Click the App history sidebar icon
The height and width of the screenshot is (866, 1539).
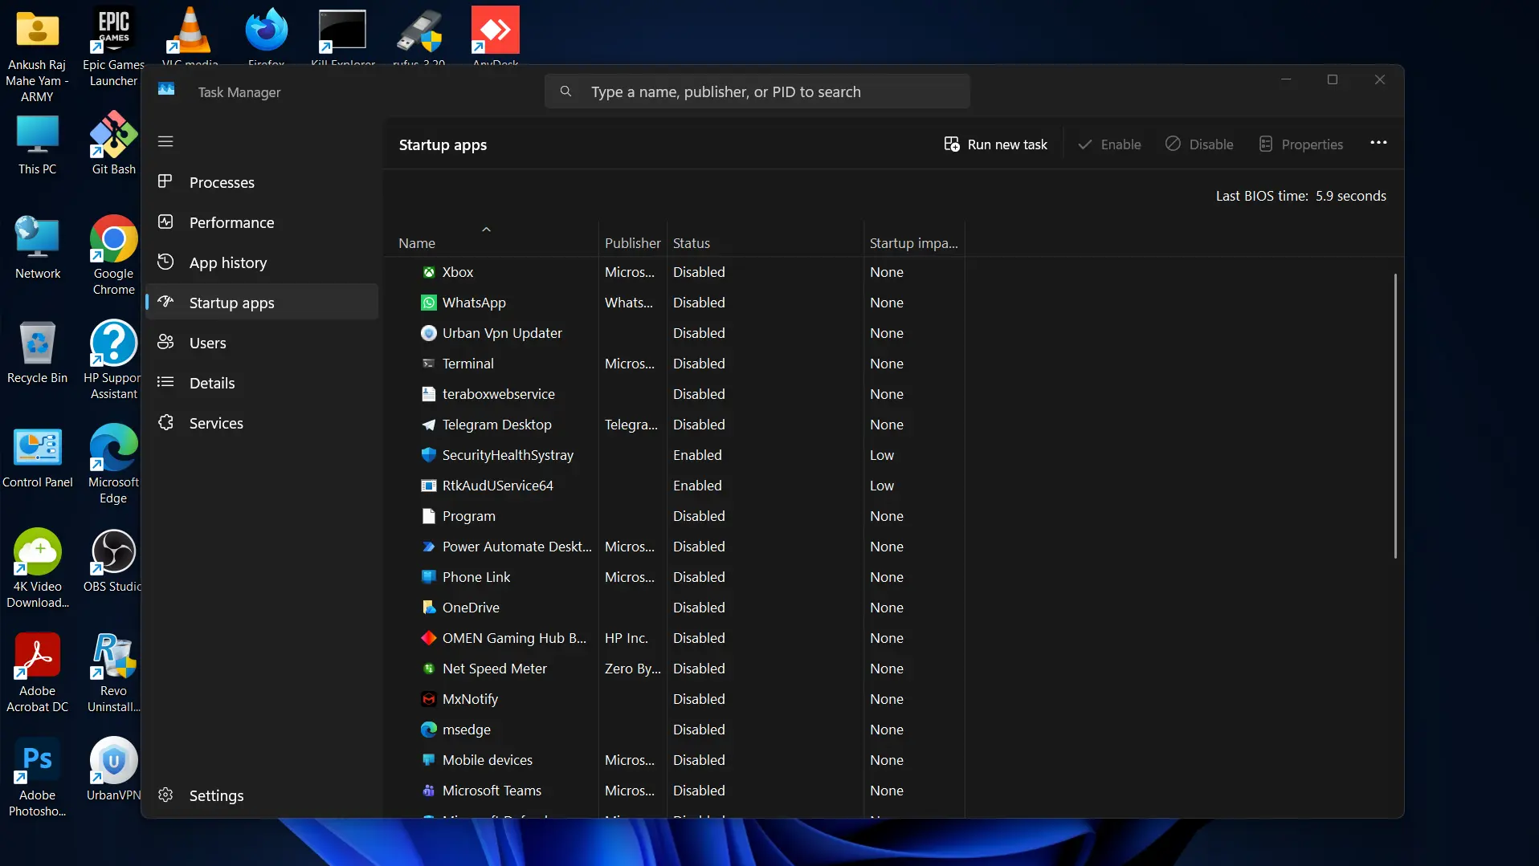[165, 262]
